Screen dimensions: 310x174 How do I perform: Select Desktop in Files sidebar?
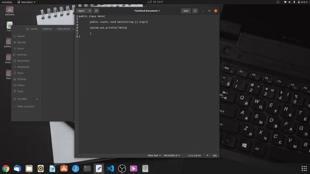[x=22, y=55]
